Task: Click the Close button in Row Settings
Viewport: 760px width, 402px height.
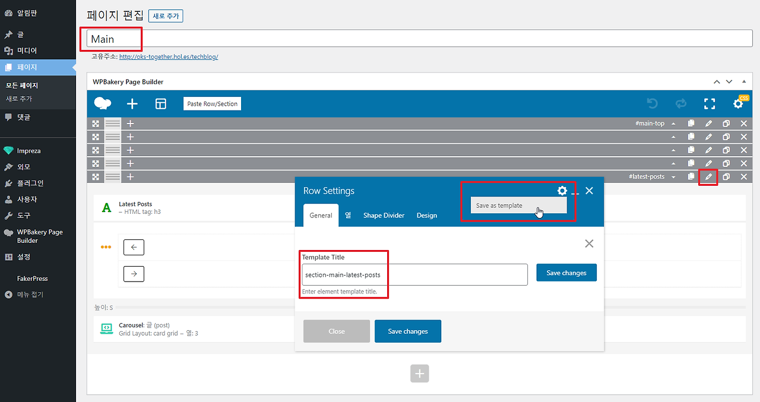Action: 337,331
